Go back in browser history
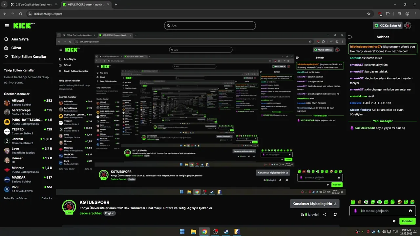 tap(5, 14)
